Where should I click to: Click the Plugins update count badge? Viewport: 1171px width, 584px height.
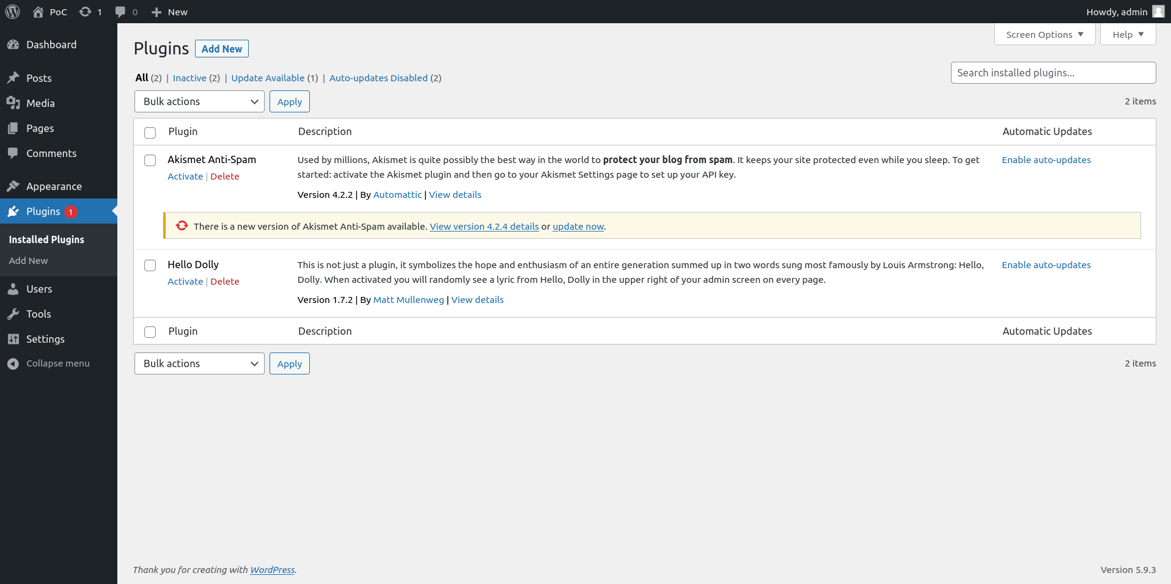71,212
